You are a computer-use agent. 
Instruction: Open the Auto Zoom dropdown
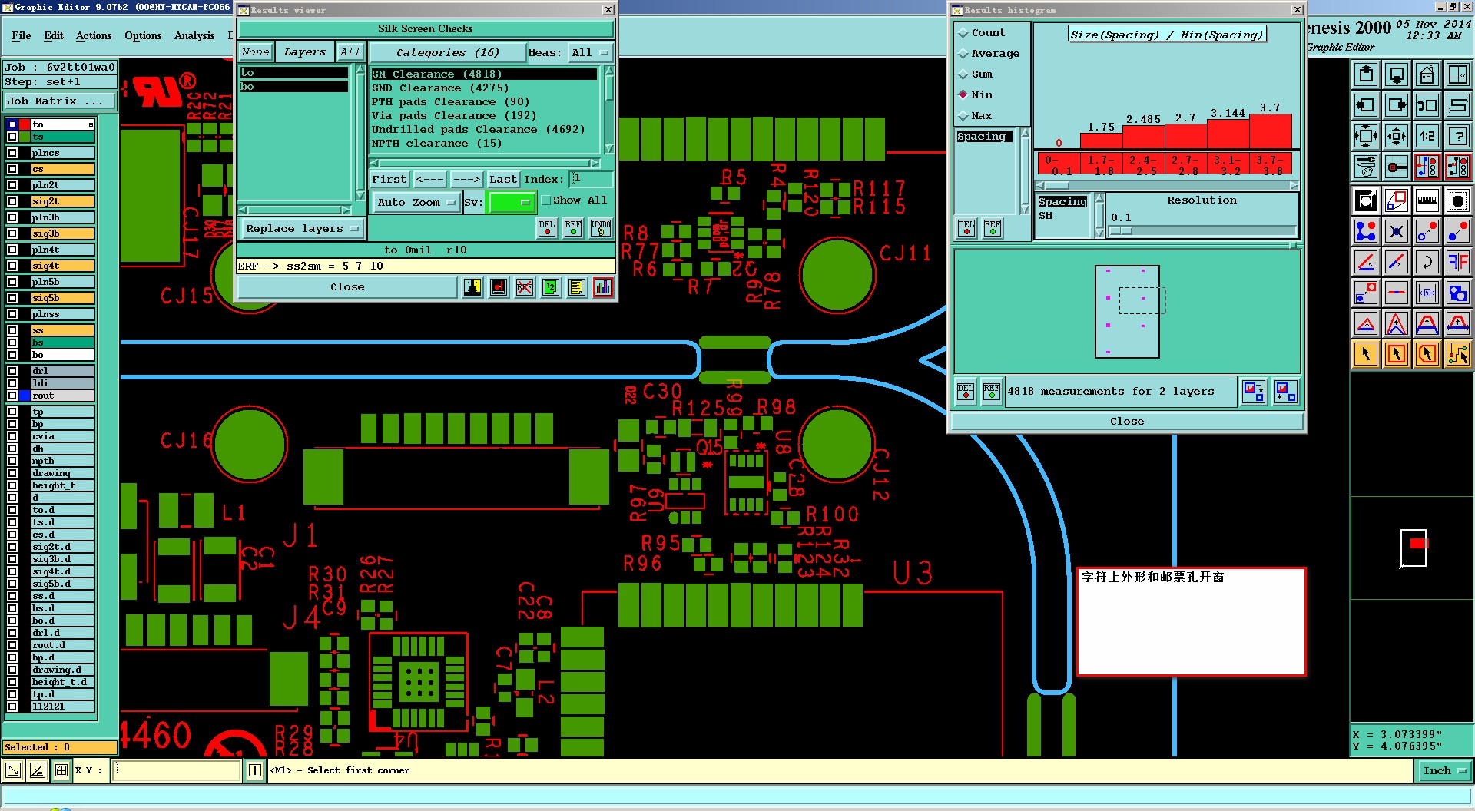[416, 203]
